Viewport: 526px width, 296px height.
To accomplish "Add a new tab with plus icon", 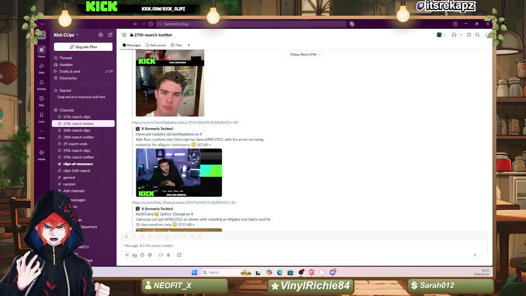I will [189, 45].
